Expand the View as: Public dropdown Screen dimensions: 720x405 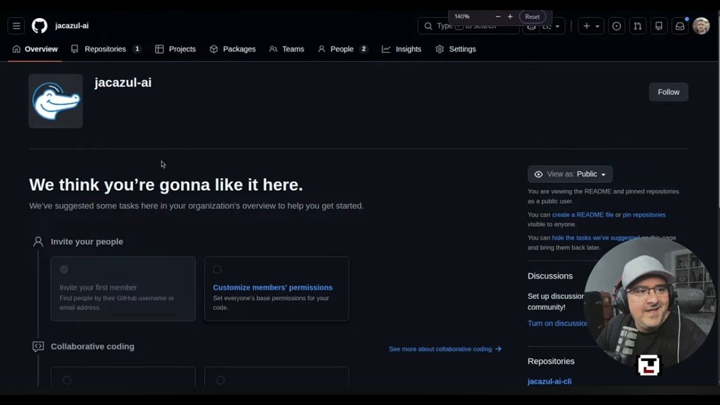click(x=570, y=174)
